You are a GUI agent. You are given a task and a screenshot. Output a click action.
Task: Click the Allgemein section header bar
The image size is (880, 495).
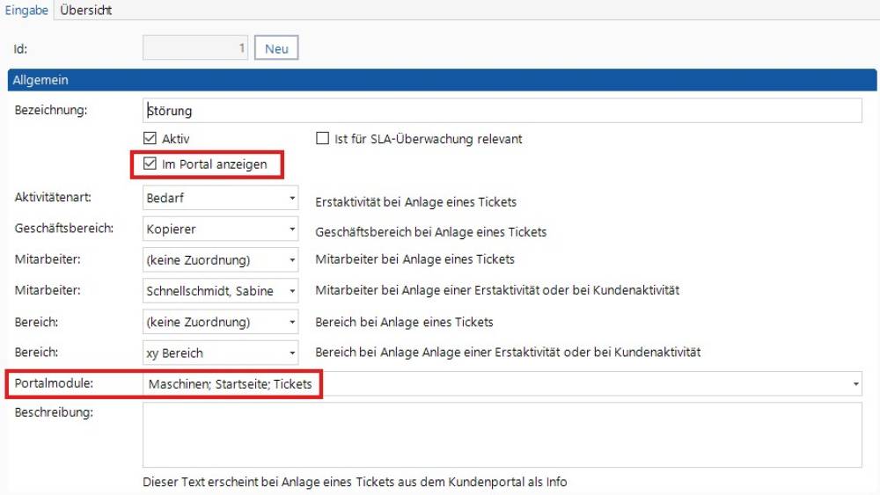tap(443, 80)
